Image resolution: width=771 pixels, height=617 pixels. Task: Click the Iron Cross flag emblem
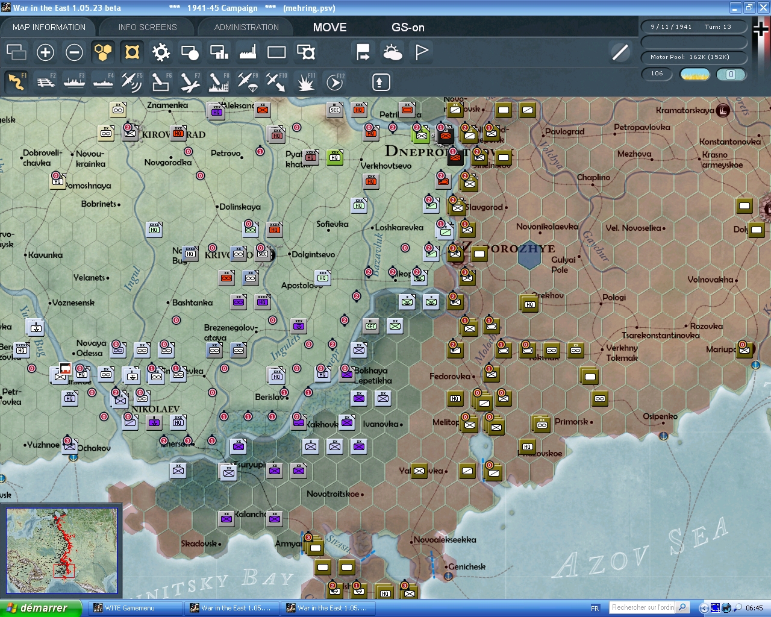point(761,29)
